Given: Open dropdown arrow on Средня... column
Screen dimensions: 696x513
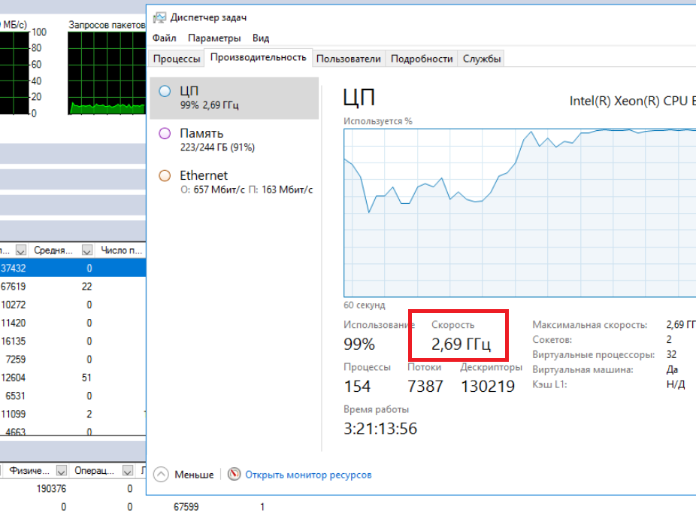Looking at the screenshot, I should 87,250.
